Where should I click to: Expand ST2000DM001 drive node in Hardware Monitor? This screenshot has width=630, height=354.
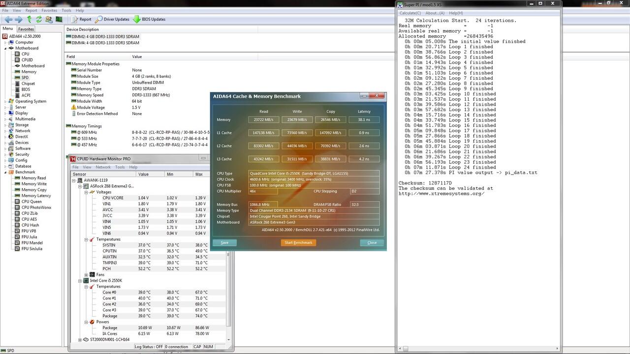80,340
